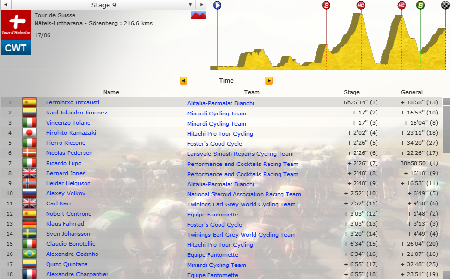This screenshot has width=450, height=279.
Task: Open Minardi Cycling Team in row 2
Action: tap(217, 113)
